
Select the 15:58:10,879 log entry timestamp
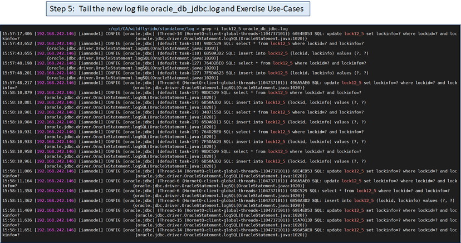click(16, 92)
